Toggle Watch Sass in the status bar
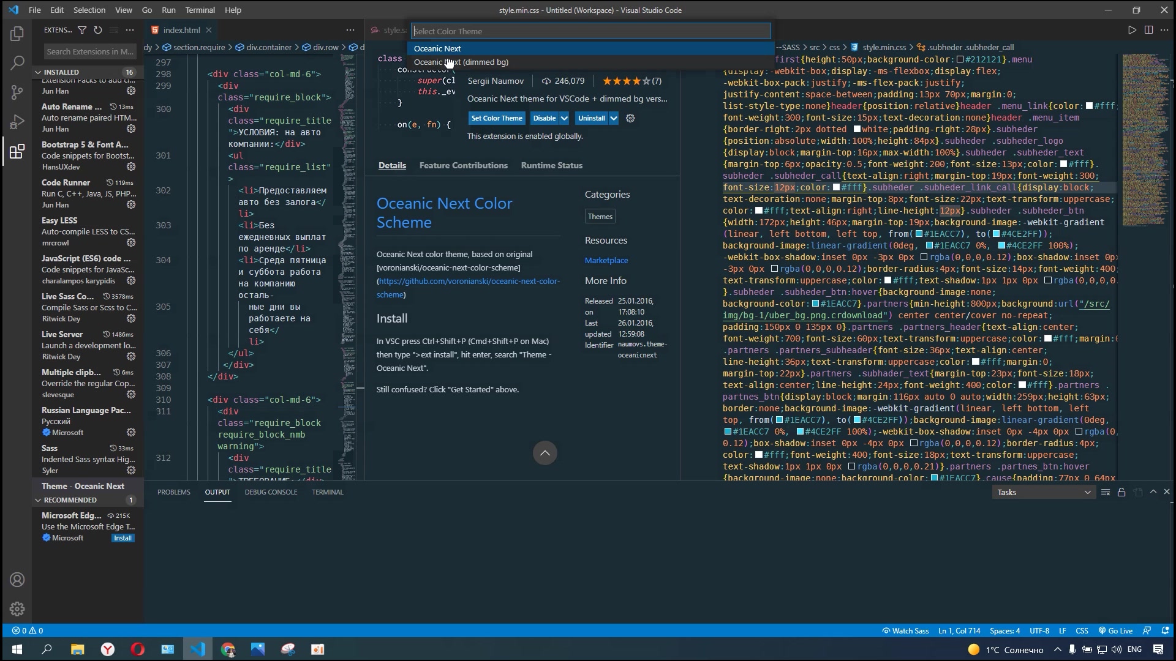Image resolution: width=1176 pixels, height=661 pixels. coord(905,630)
